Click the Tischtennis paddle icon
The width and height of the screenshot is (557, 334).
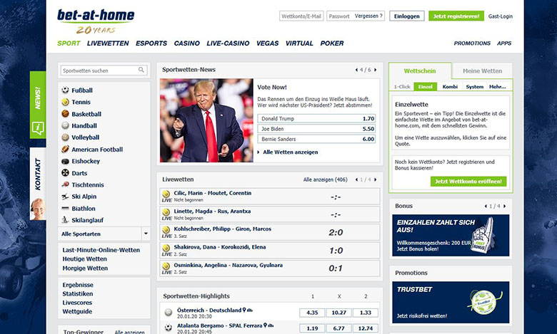pyautogui.click(x=65, y=184)
